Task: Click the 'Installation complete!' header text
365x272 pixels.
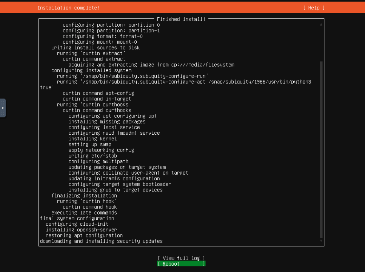Action: [69, 8]
